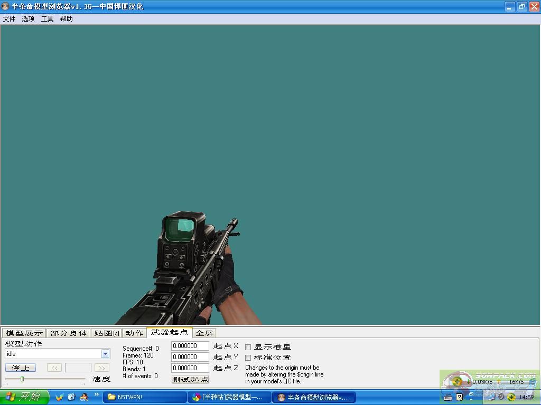Click the bird icon in quick launch
The height and width of the screenshot is (405, 541).
click(x=60, y=397)
